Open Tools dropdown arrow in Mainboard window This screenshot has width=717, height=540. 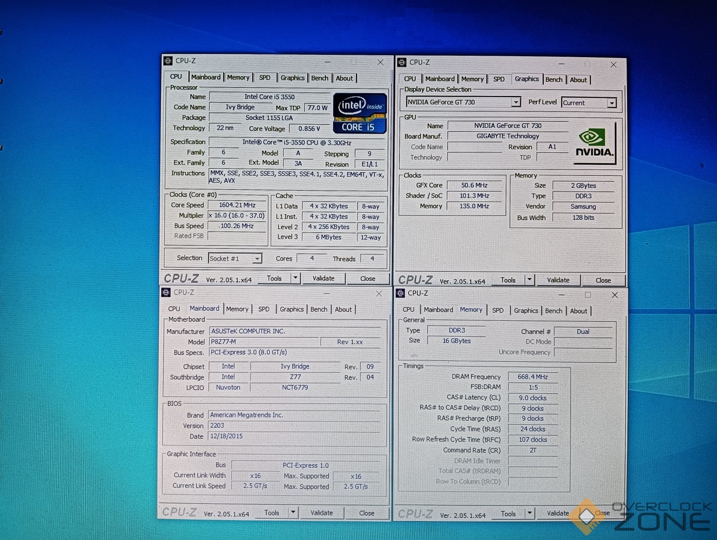pyautogui.click(x=293, y=512)
